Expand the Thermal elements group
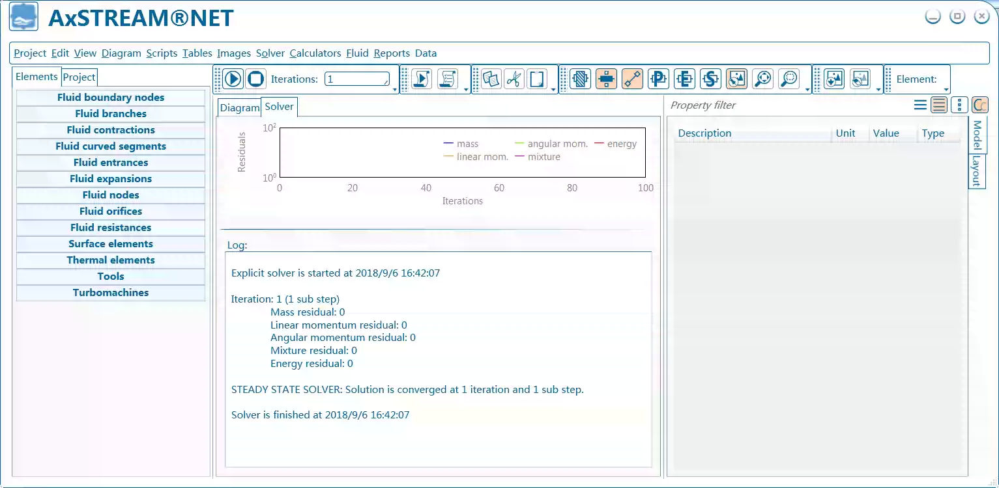This screenshot has height=488, width=999. 111,260
